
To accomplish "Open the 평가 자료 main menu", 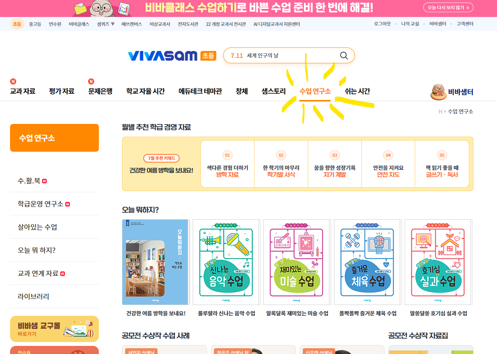I will tap(62, 91).
